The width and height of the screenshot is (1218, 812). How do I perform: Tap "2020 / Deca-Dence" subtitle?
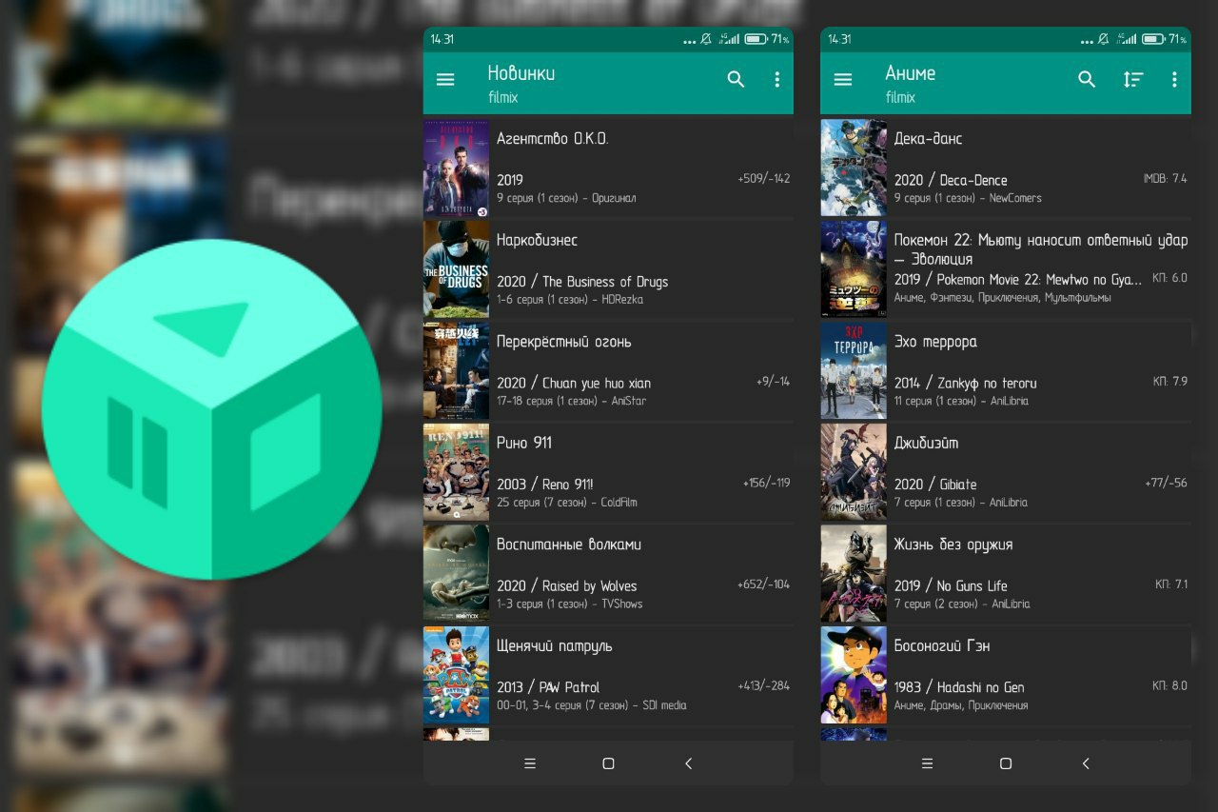tap(951, 180)
